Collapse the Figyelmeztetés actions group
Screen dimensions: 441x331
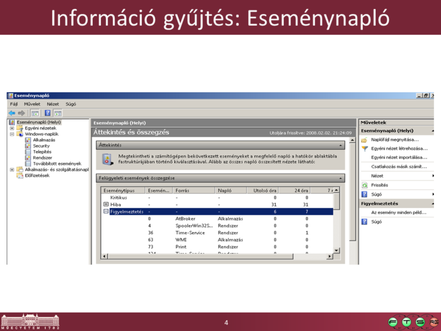coord(432,203)
